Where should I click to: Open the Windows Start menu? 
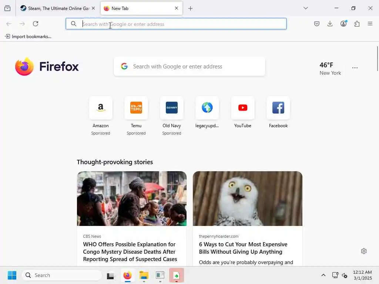click(12, 275)
